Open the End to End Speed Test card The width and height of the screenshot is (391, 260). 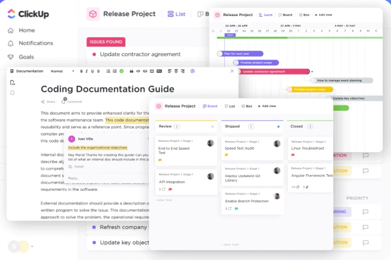tap(186, 151)
